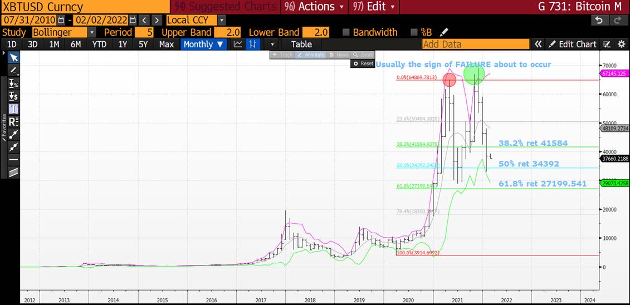Open end date calendar picker
This screenshot has height=305, width=630.
click(x=133, y=20)
